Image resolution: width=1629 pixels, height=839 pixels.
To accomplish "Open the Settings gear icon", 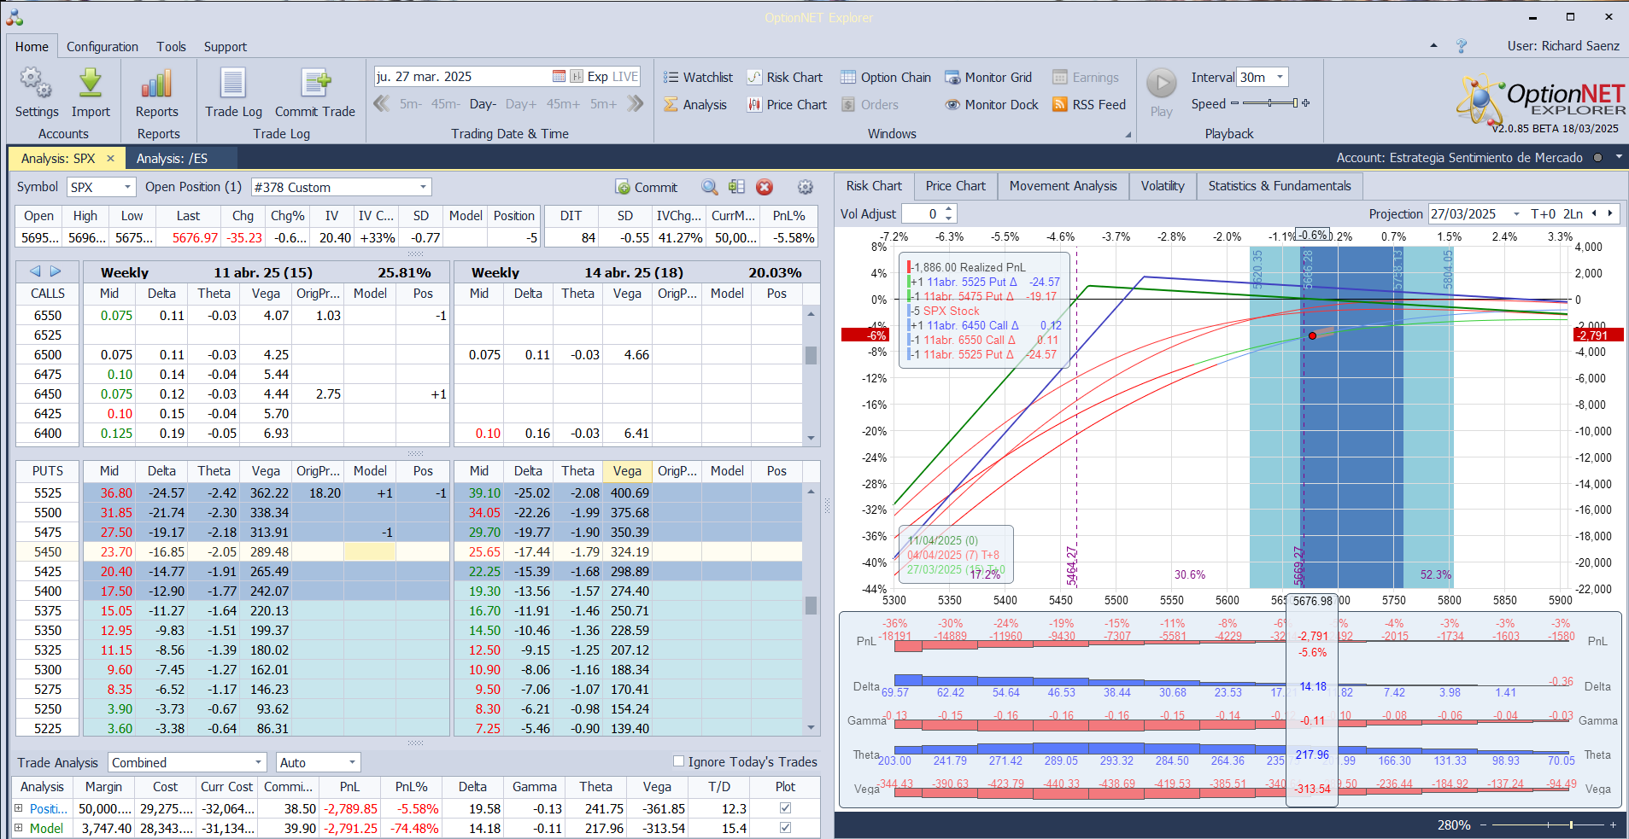I will [x=36, y=84].
